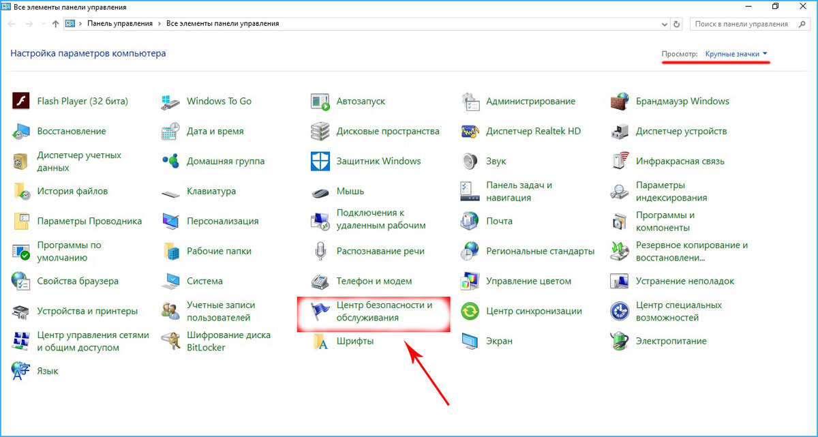
Task: Open the Администрирование icon
Action: click(x=470, y=101)
